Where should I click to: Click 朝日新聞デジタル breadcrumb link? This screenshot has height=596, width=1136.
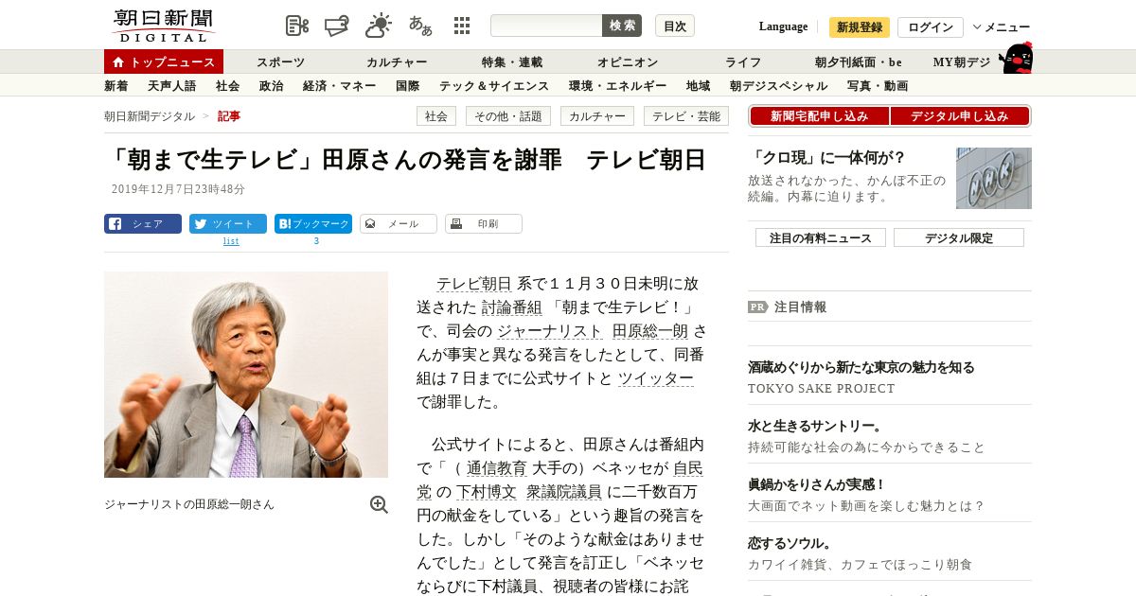[150, 115]
